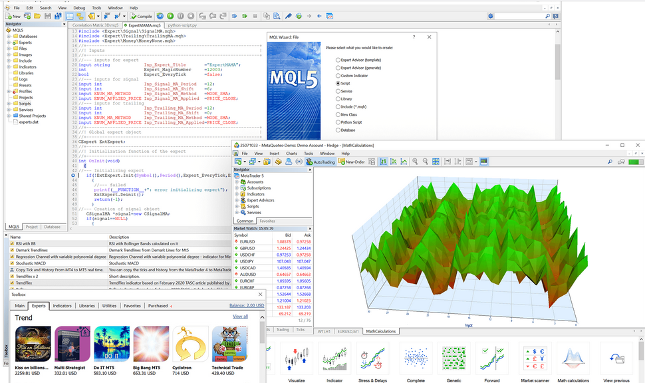Click the View all link in Toolbox

(240, 317)
